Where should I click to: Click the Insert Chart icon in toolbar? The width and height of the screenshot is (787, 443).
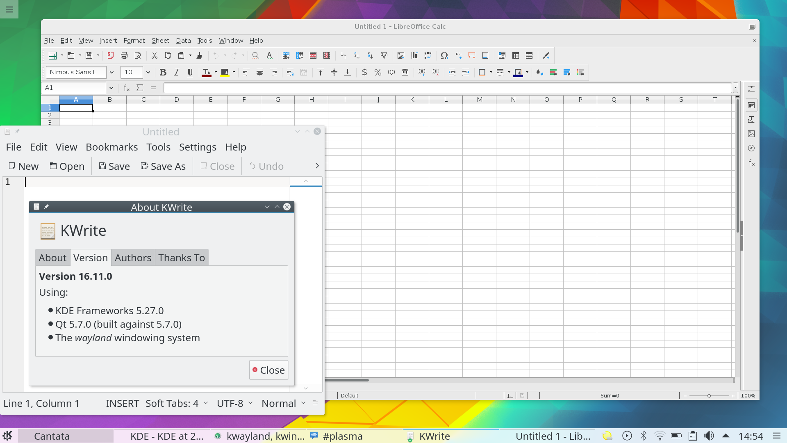(414, 55)
